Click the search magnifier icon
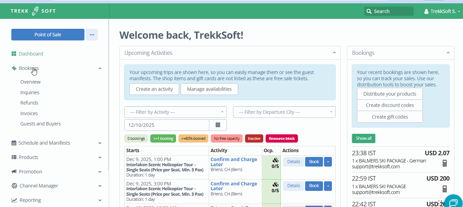Viewport: 463px width, 207px height. point(369,11)
